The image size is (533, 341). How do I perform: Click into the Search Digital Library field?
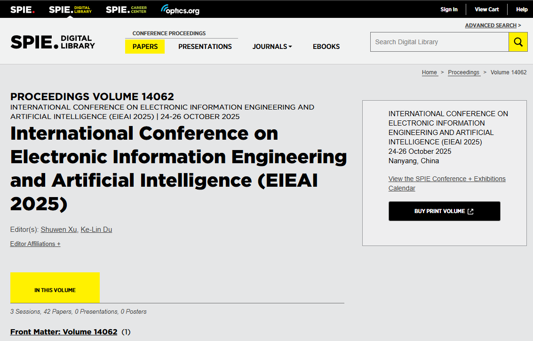point(439,42)
